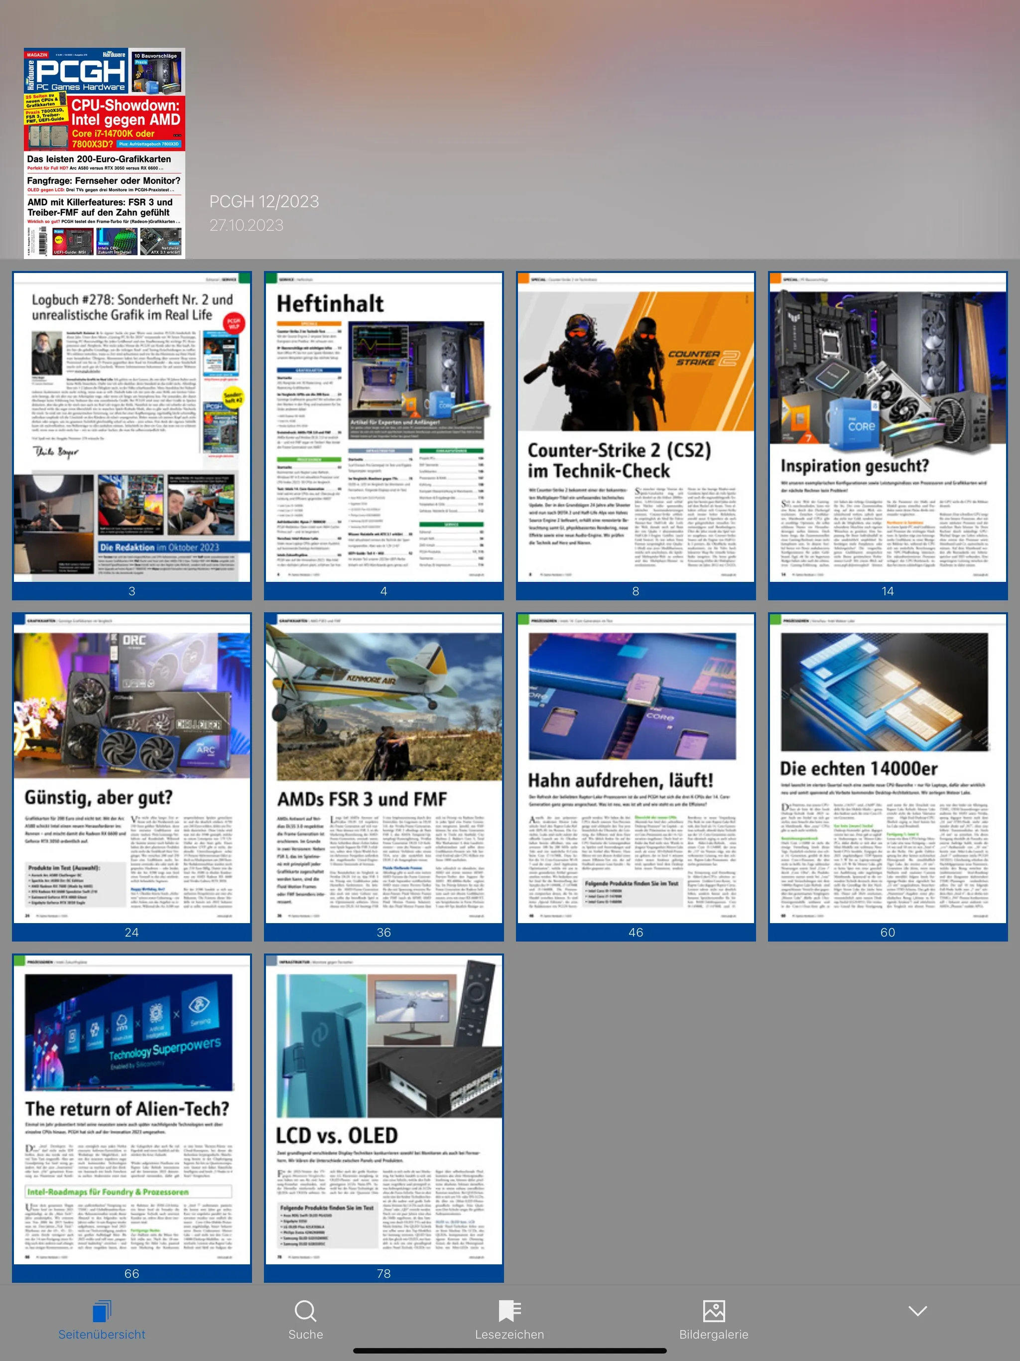1020x1361 pixels.
Task: Tap the Seitenübersicht pages icon
Action: tap(102, 1311)
